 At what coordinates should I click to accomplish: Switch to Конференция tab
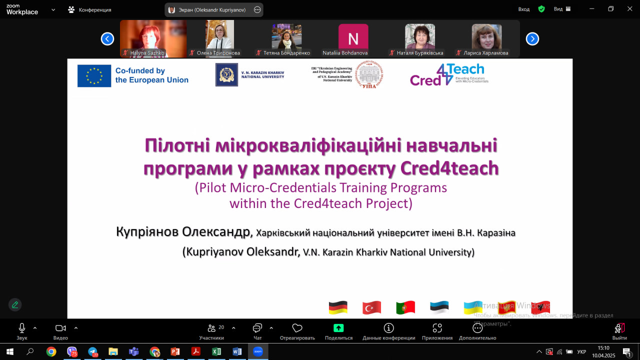pyautogui.click(x=89, y=9)
